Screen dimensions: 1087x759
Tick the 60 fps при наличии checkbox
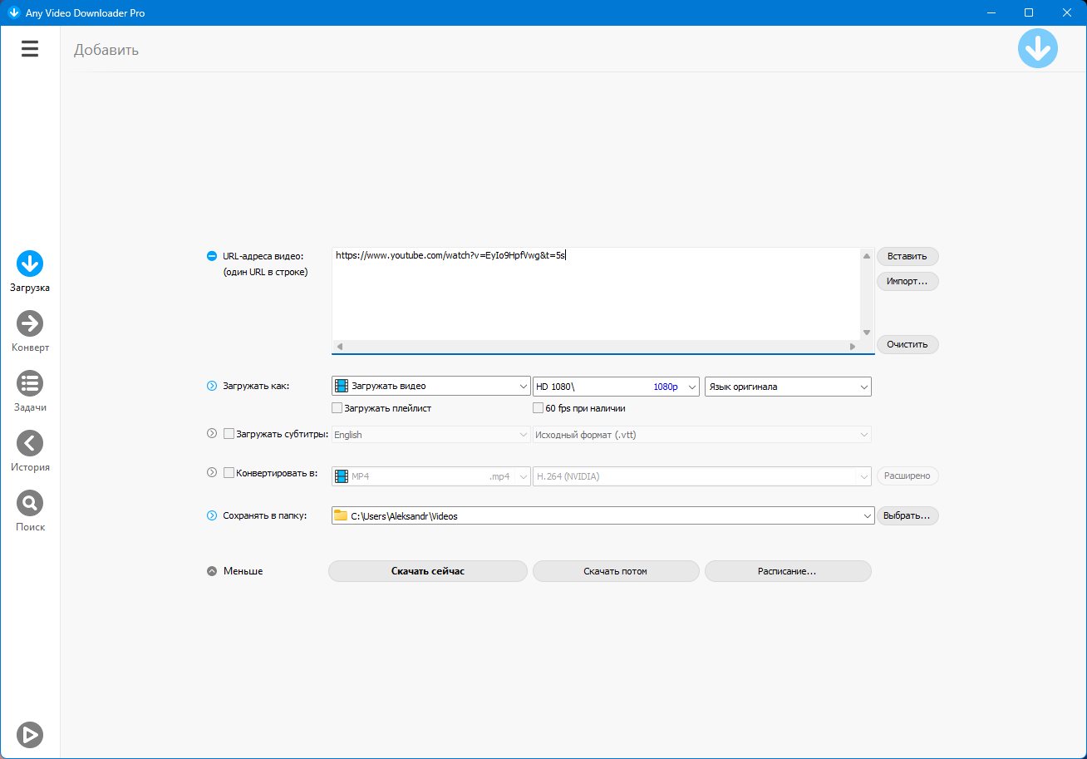539,408
